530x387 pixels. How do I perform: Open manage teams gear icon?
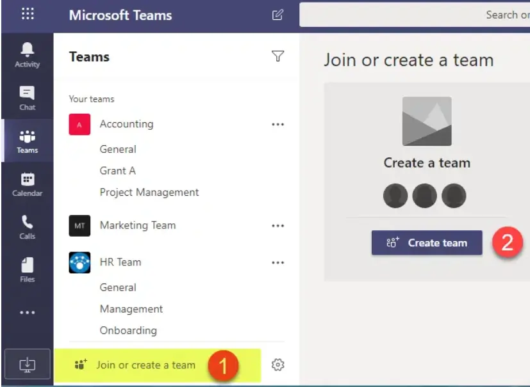(277, 365)
